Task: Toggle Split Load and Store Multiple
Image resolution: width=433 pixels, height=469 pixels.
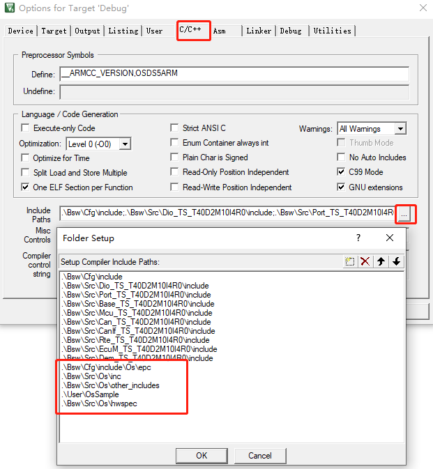Action: click(x=25, y=172)
